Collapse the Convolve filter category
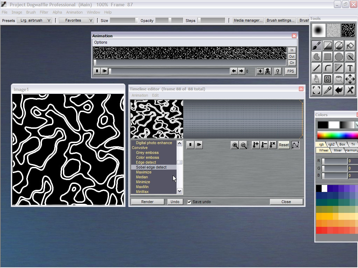Viewport: 358px width, 268px height. (140, 148)
